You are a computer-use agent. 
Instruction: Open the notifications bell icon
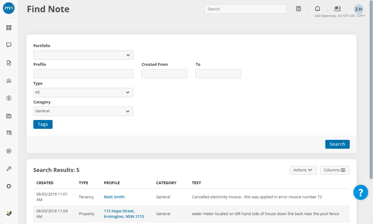318,9
